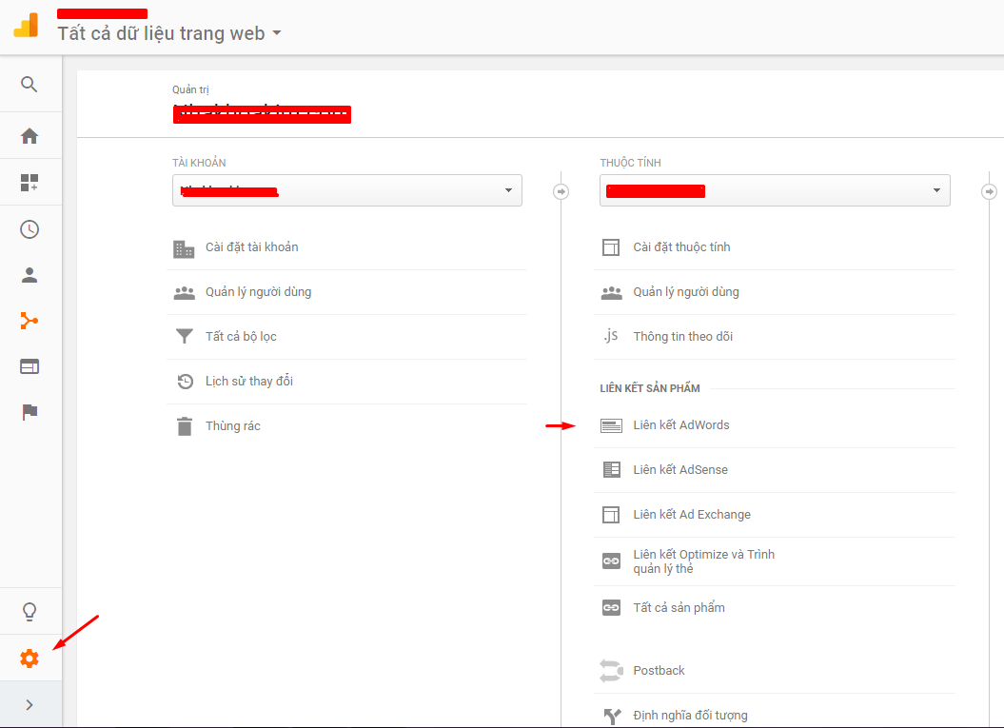
Task: Click the Ad Exchange linking icon
Action: click(x=611, y=515)
